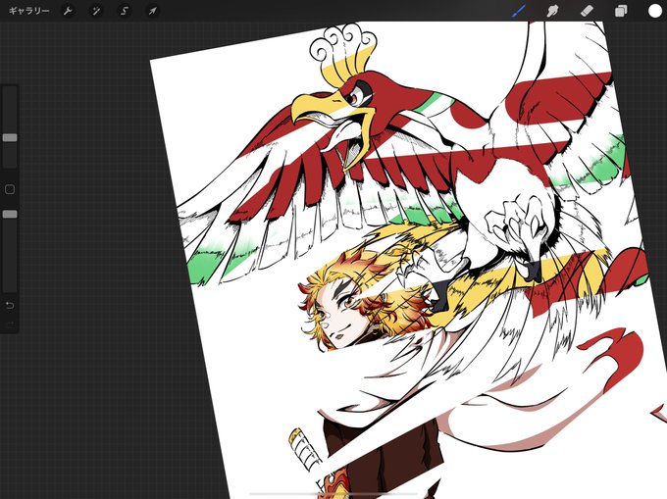Open the white color picker circle
The image size is (667, 499).
(x=655, y=11)
